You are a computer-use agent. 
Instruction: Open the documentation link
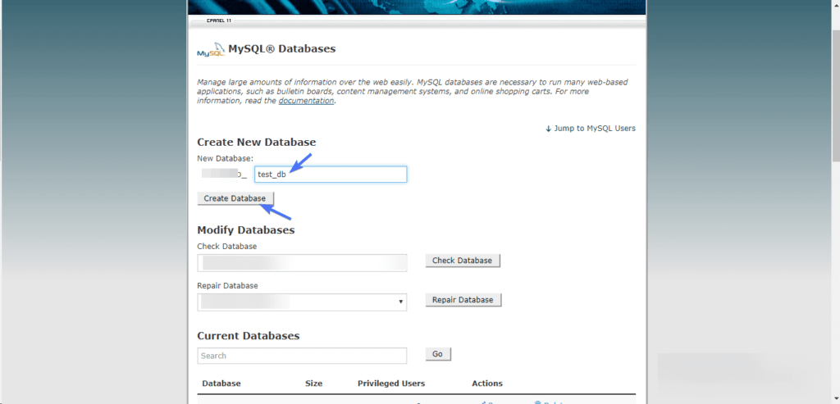(x=306, y=101)
